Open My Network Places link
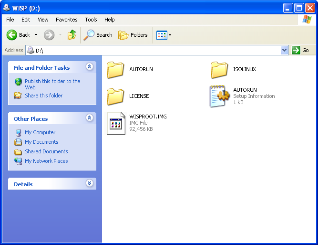This screenshot has height=245, width=318. 46,161
